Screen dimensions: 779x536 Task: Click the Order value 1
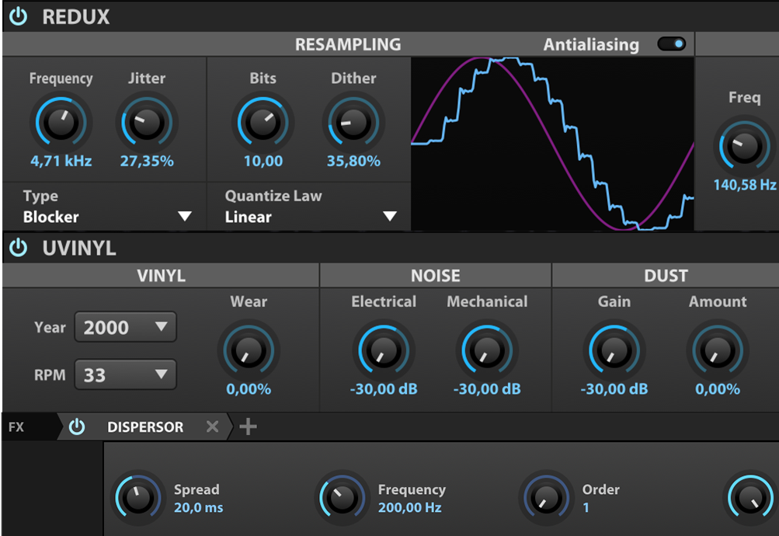(x=586, y=508)
